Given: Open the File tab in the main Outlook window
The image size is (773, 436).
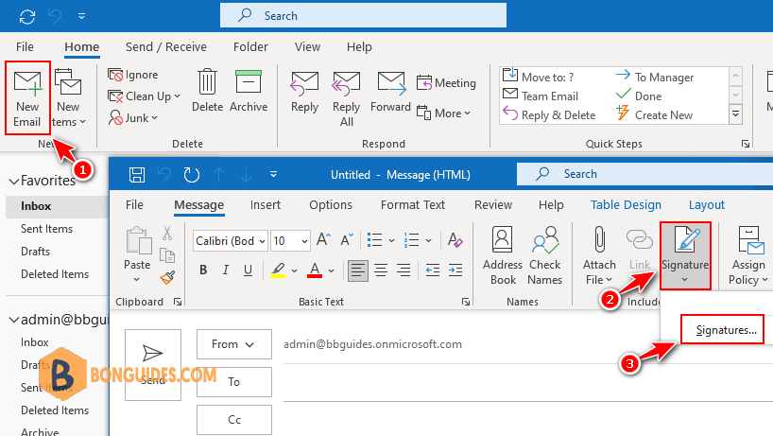Looking at the screenshot, I should (x=25, y=47).
